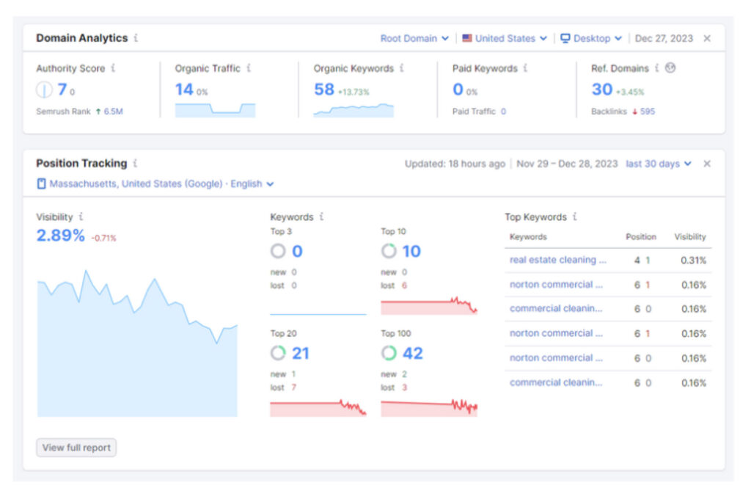Open Massachusetts location campaign dropdown
The width and height of the screenshot is (751, 499).
click(x=155, y=184)
